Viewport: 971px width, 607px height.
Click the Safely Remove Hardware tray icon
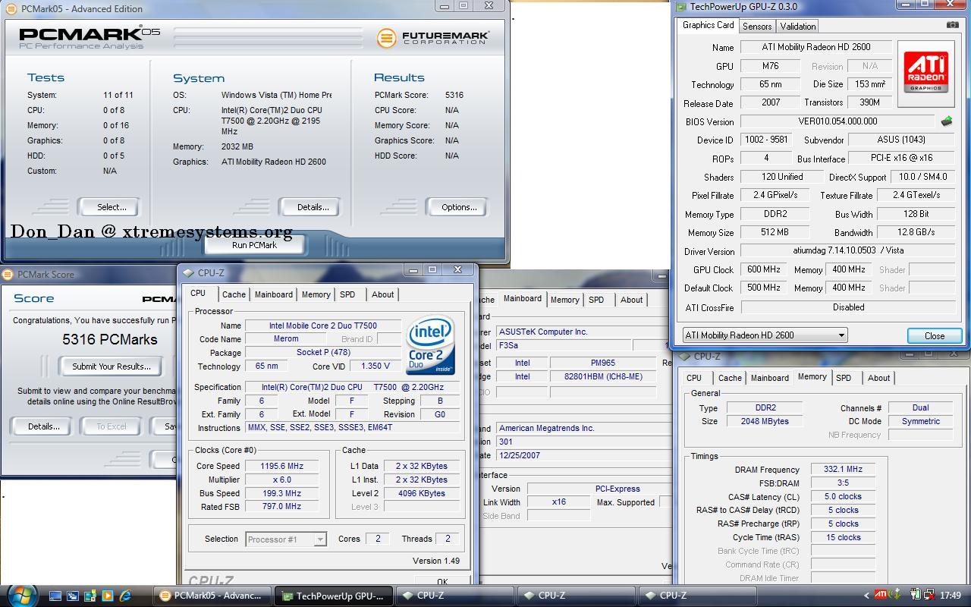pos(896,595)
